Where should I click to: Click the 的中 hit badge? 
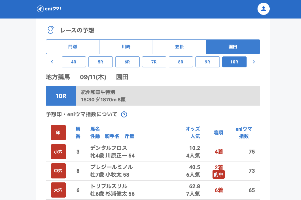pyautogui.click(x=219, y=175)
